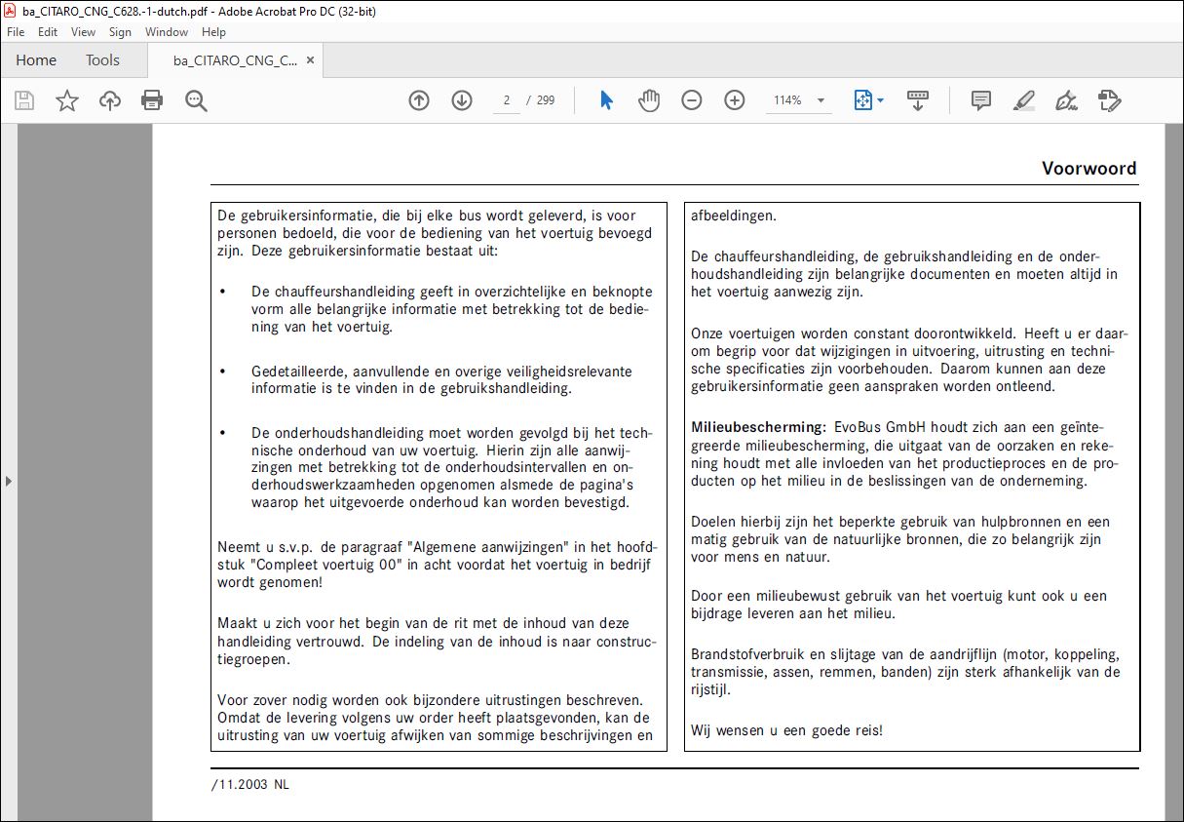Click the page number input field
Screen dimensions: 1184x822
(507, 100)
